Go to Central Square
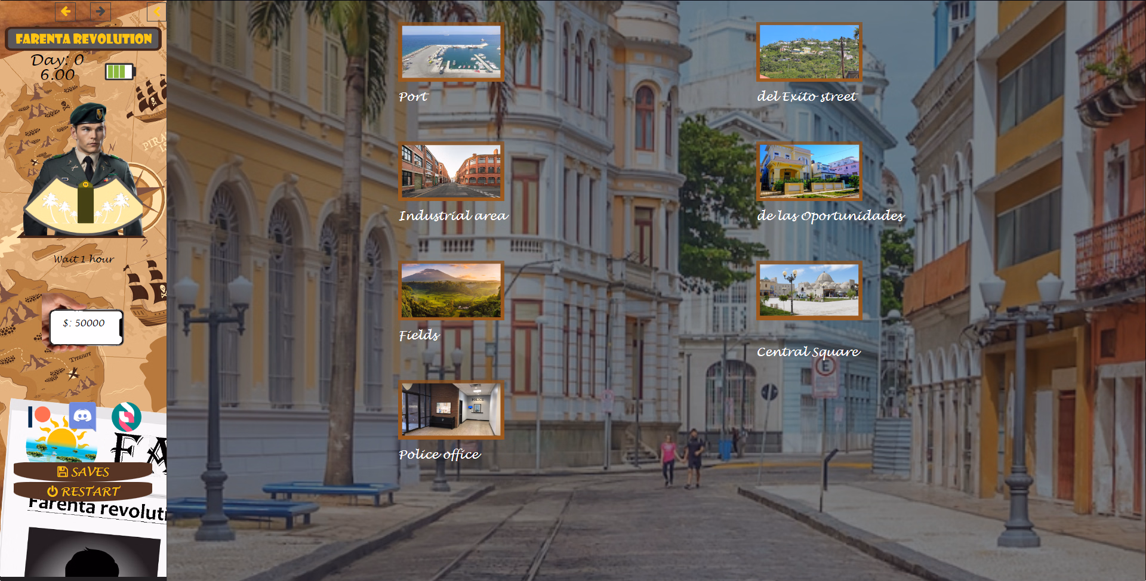1146x581 pixels. click(809, 290)
